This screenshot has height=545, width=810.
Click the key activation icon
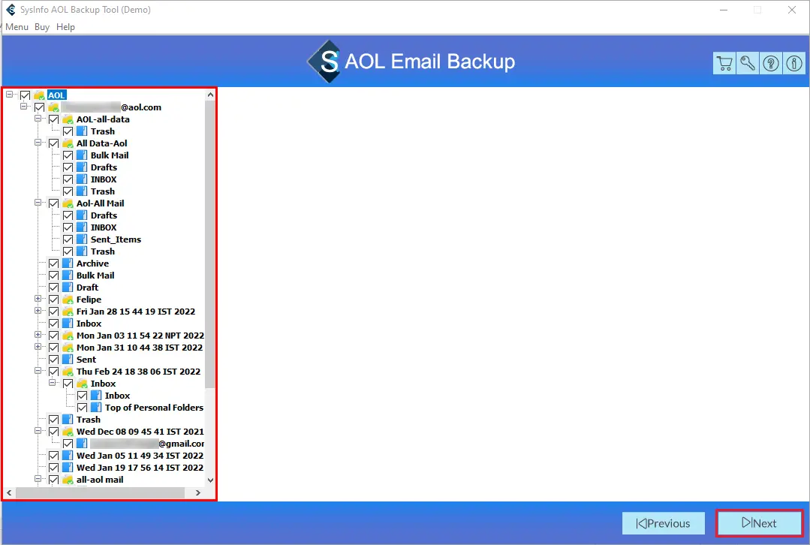(748, 64)
